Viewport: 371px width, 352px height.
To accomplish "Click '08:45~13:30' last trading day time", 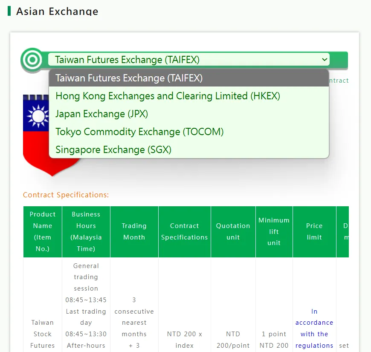I will pyautogui.click(x=86, y=334).
